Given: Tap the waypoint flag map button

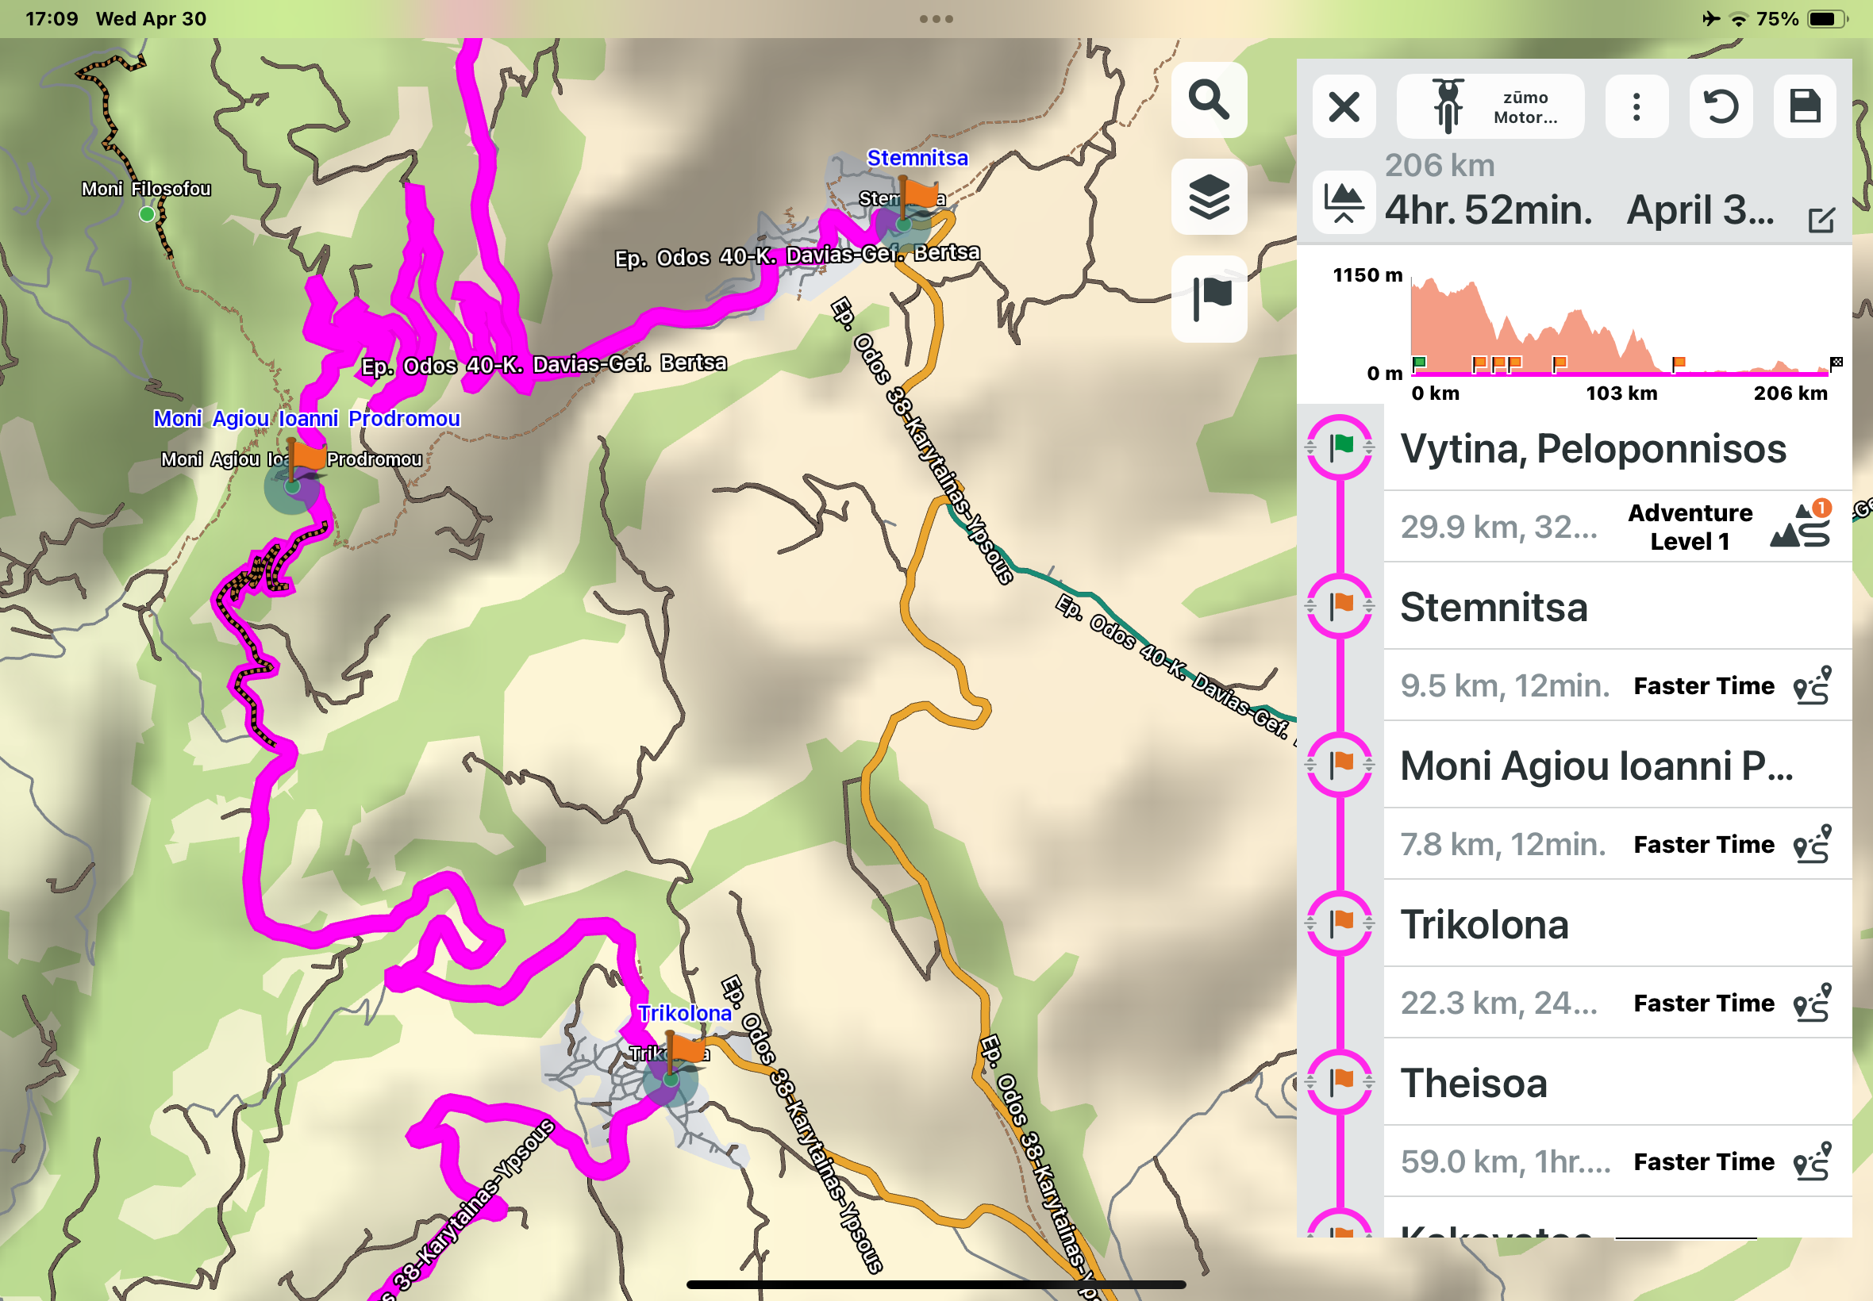Looking at the screenshot, I should 1209,298.
